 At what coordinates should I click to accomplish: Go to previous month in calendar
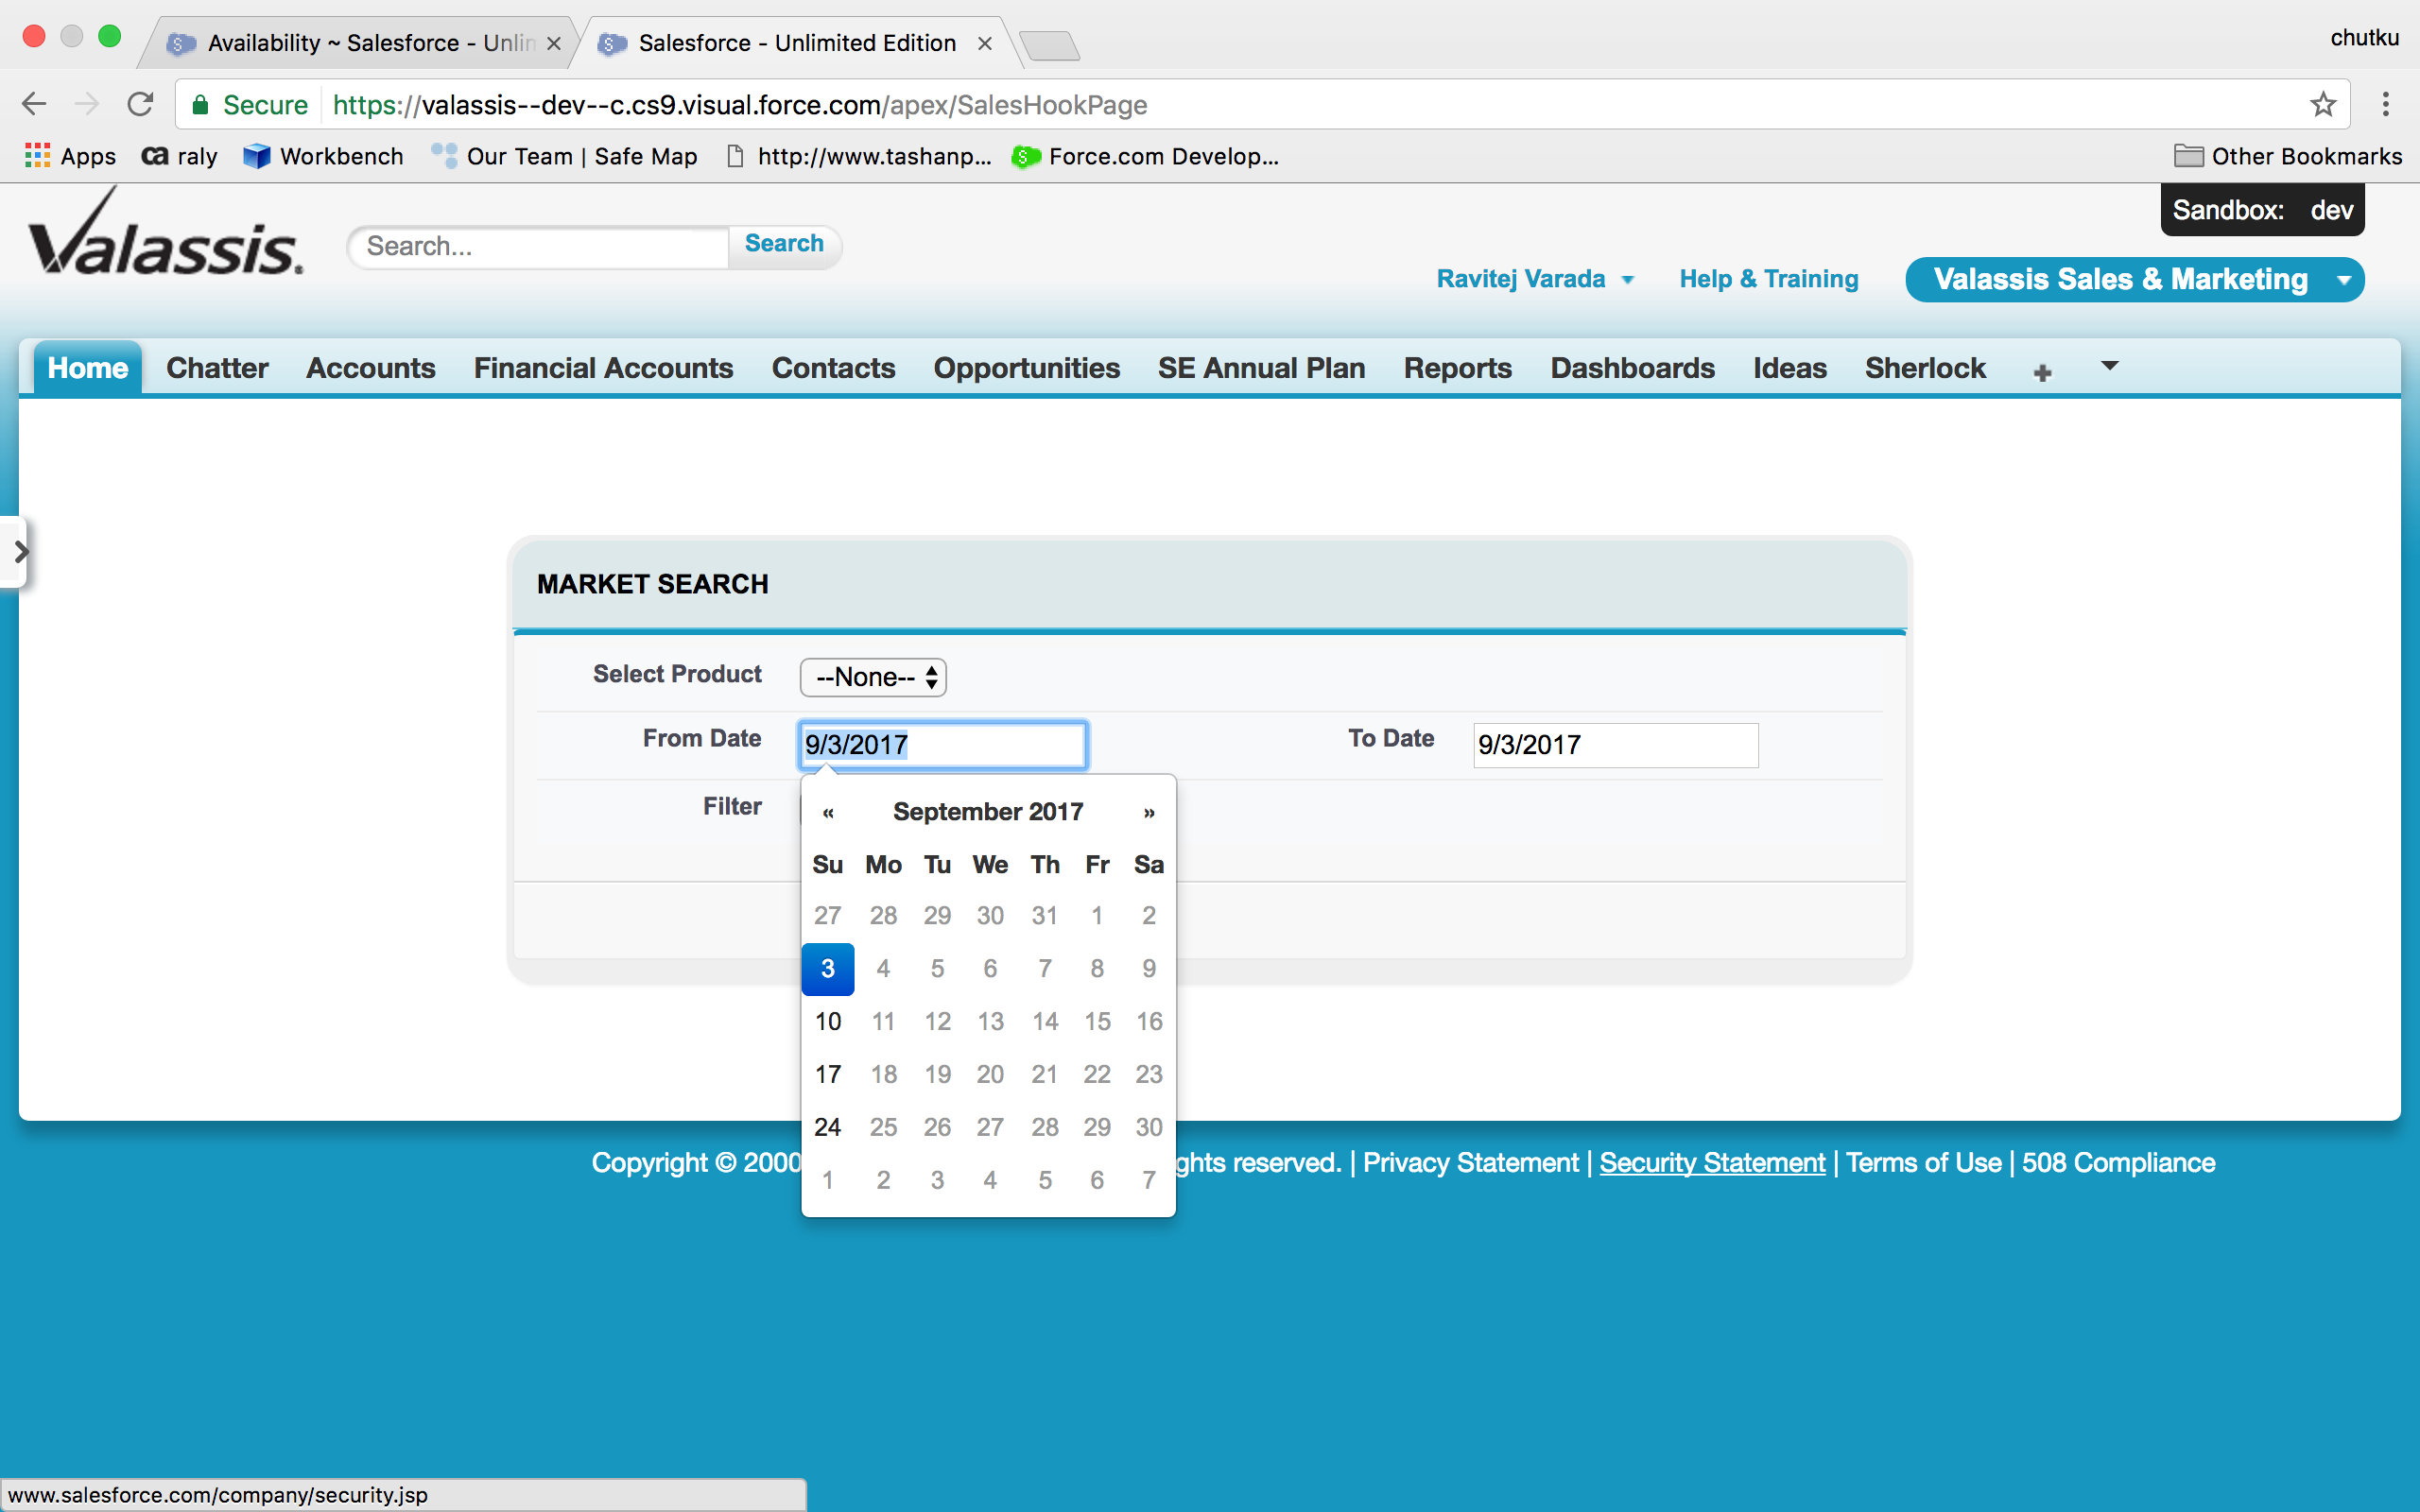pos(828,812)
